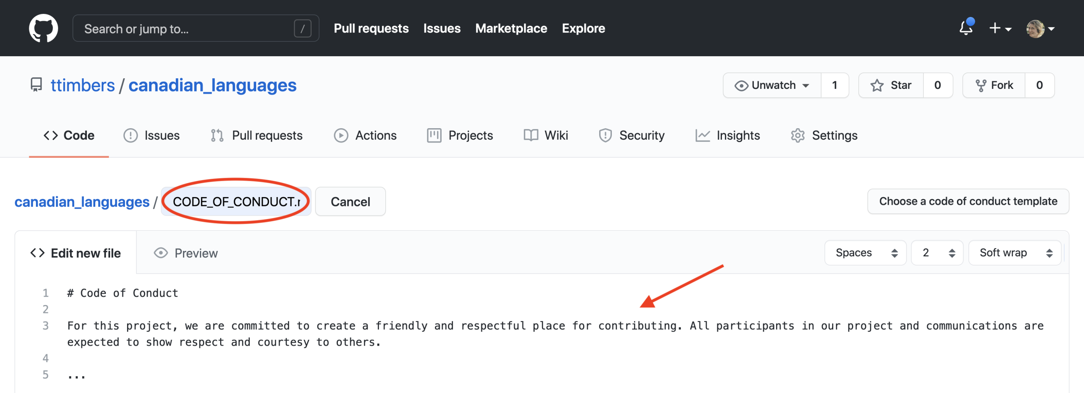Image resolution: width=1084 pixels, height=393 pixels.
Task: Expand the Soft wrap dropdown
Action: click(1015, 253)
